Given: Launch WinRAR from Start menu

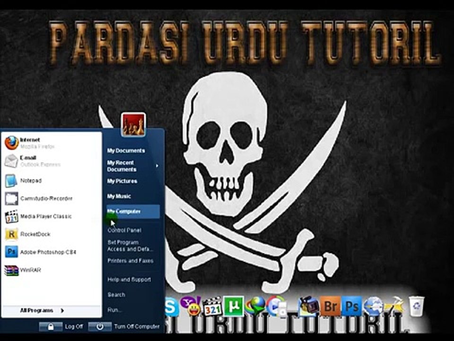Looking at the screenshot, I should click(52, 270).
